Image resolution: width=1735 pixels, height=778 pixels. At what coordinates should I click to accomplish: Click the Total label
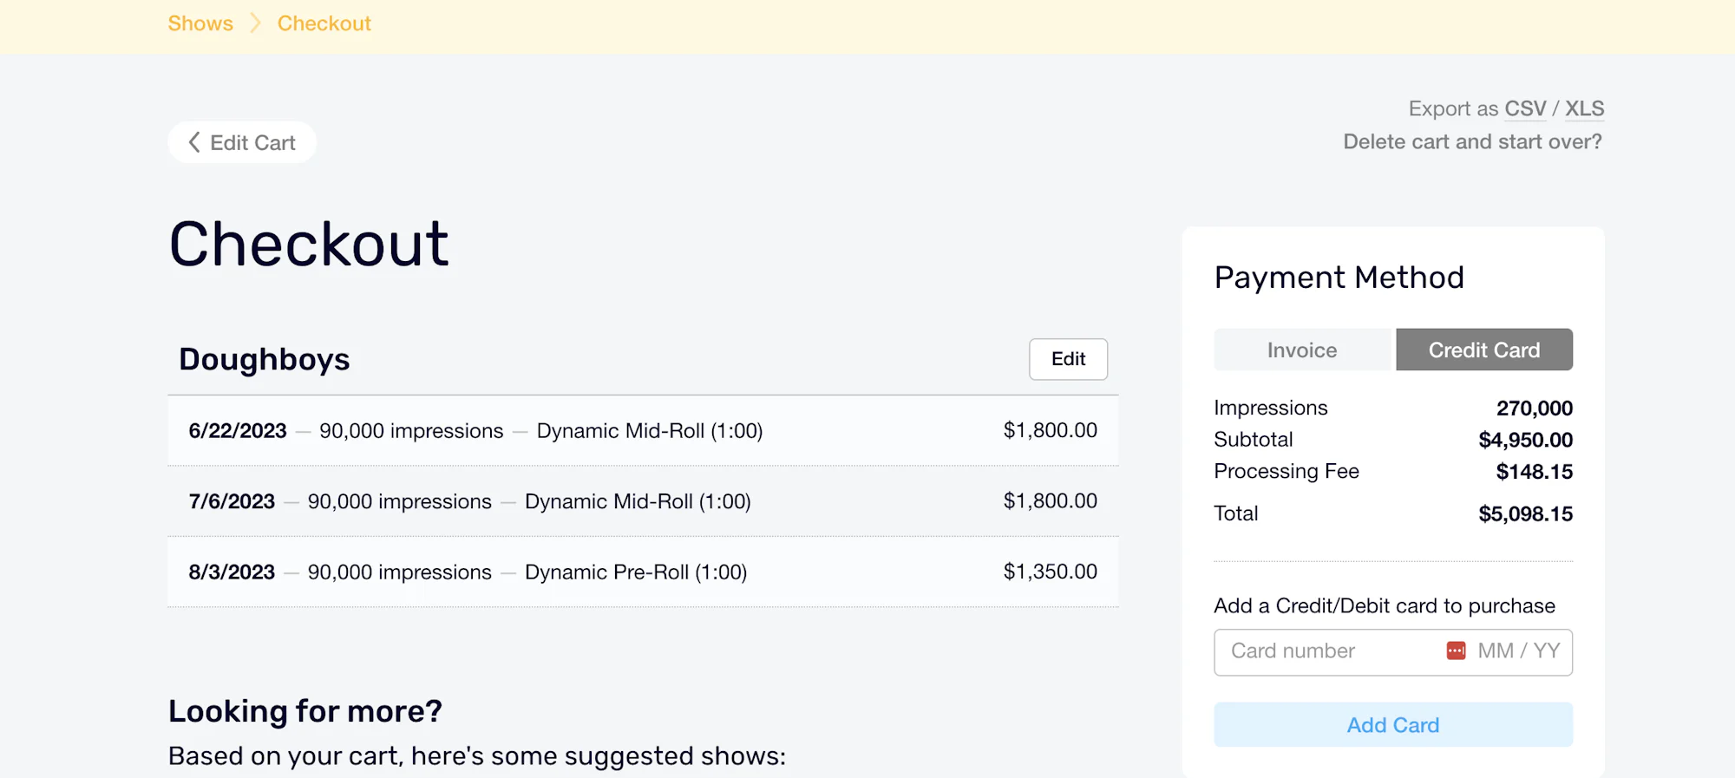[x=1236, y=513]
